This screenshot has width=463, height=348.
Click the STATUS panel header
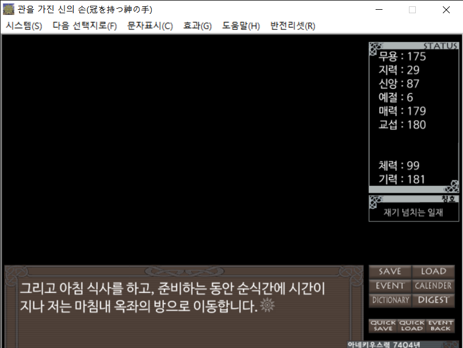414,46
